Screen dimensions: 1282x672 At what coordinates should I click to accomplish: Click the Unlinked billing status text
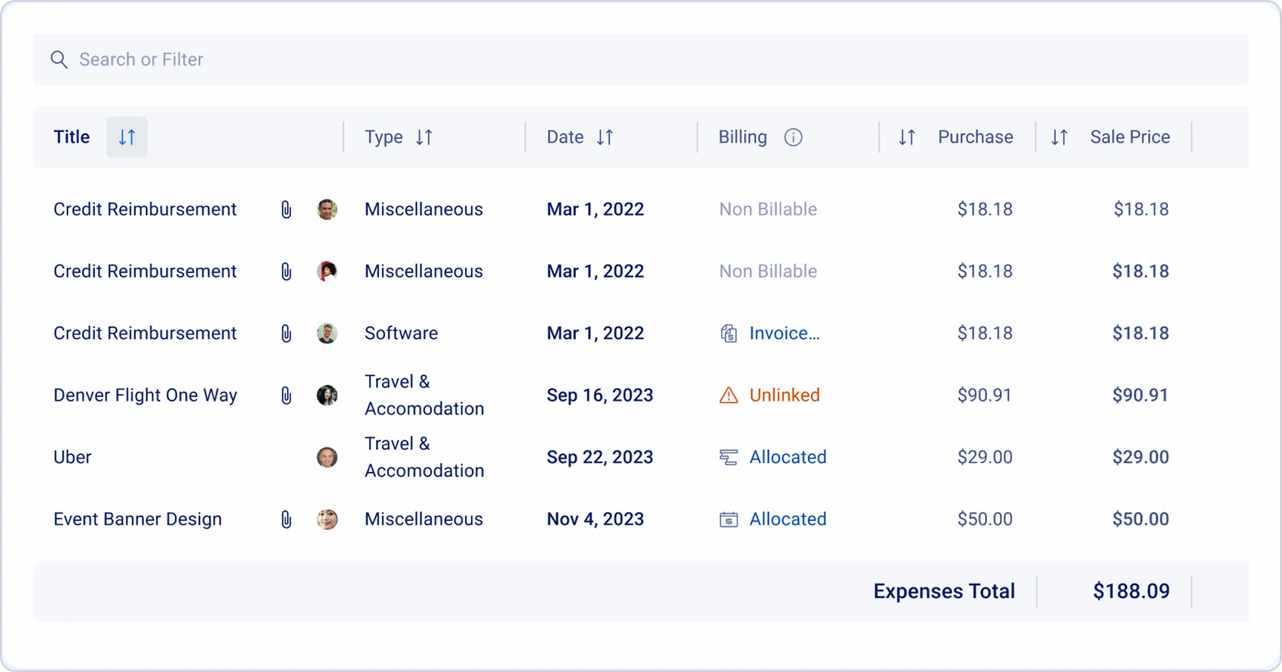click(x=784, y=395)
